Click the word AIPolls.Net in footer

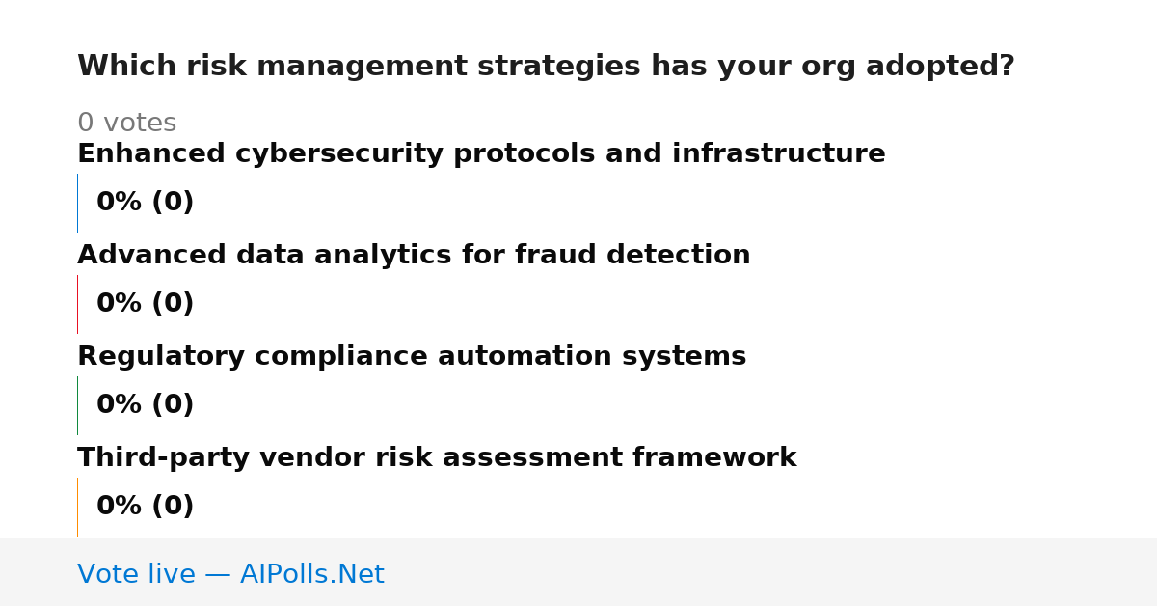pyautogui.click(x=311, y=574)
